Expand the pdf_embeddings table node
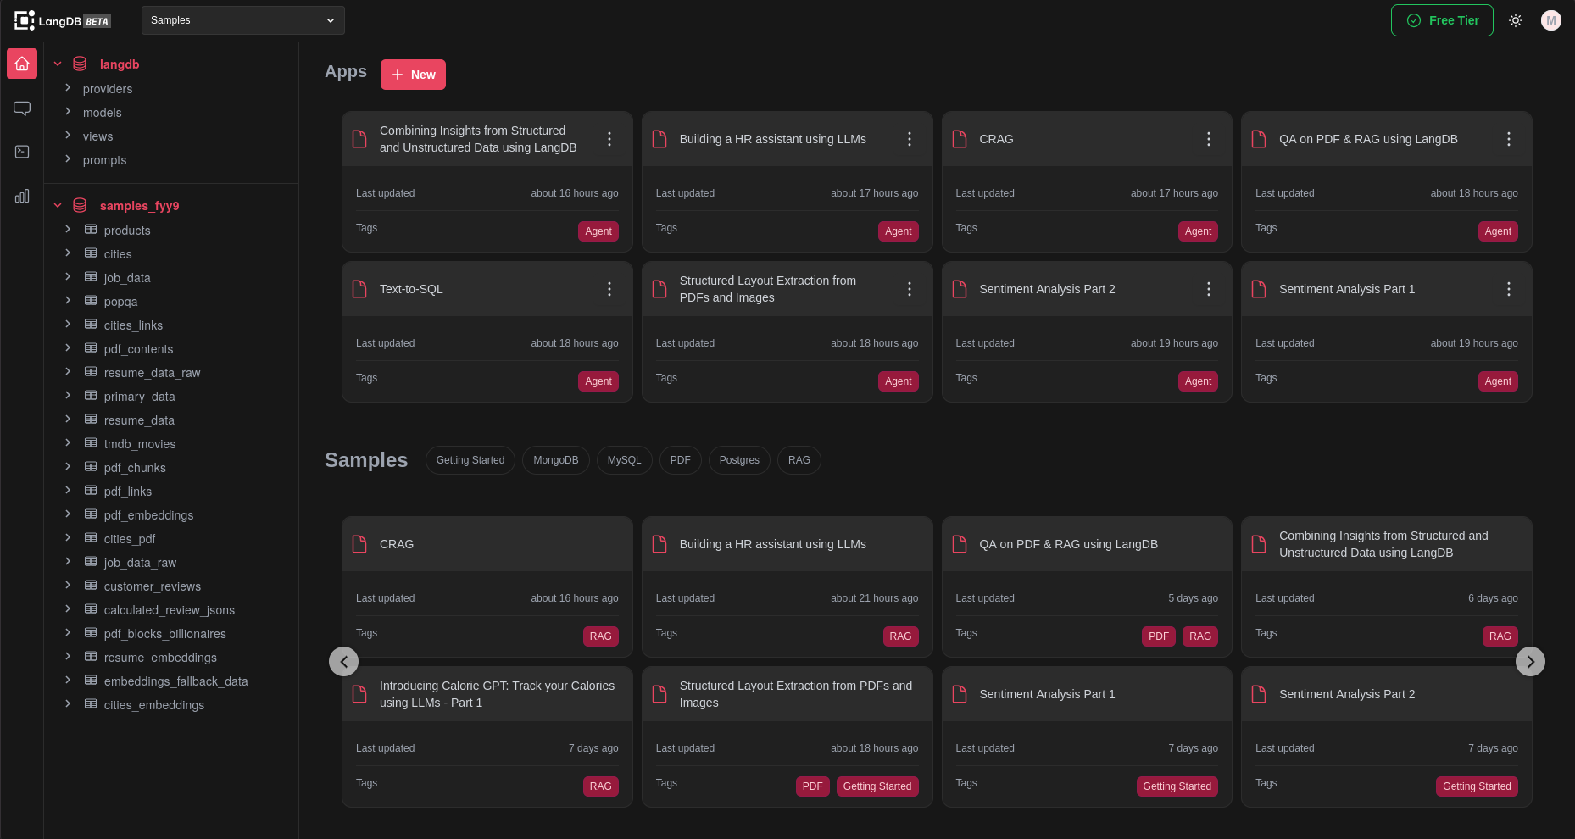The height and width of the screenshot is (839, 1575). point(68,514)
